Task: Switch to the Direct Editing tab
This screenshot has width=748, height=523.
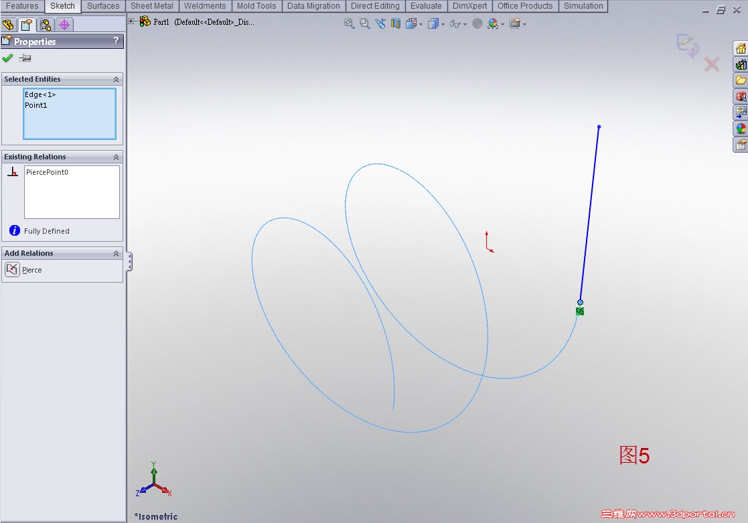Action: [x=375, y=6]
